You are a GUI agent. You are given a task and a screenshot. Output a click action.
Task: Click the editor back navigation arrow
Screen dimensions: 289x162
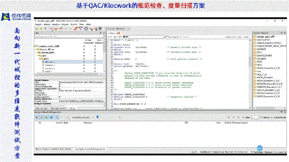[109, 37]
